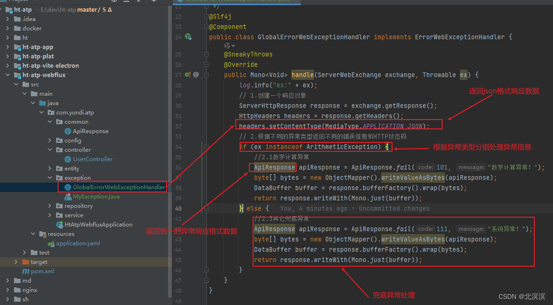This screenshot has height=305, width=553.
Task: Click the Spring bean gutter icon on line 24
Action: pyautogui.click(x=189, y=36)
